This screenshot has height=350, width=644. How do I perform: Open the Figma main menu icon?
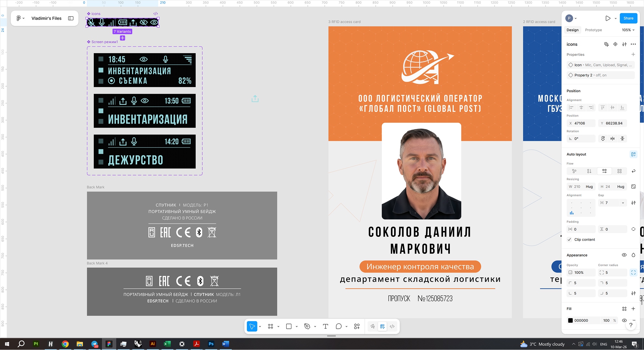click(x=19, y=18)
